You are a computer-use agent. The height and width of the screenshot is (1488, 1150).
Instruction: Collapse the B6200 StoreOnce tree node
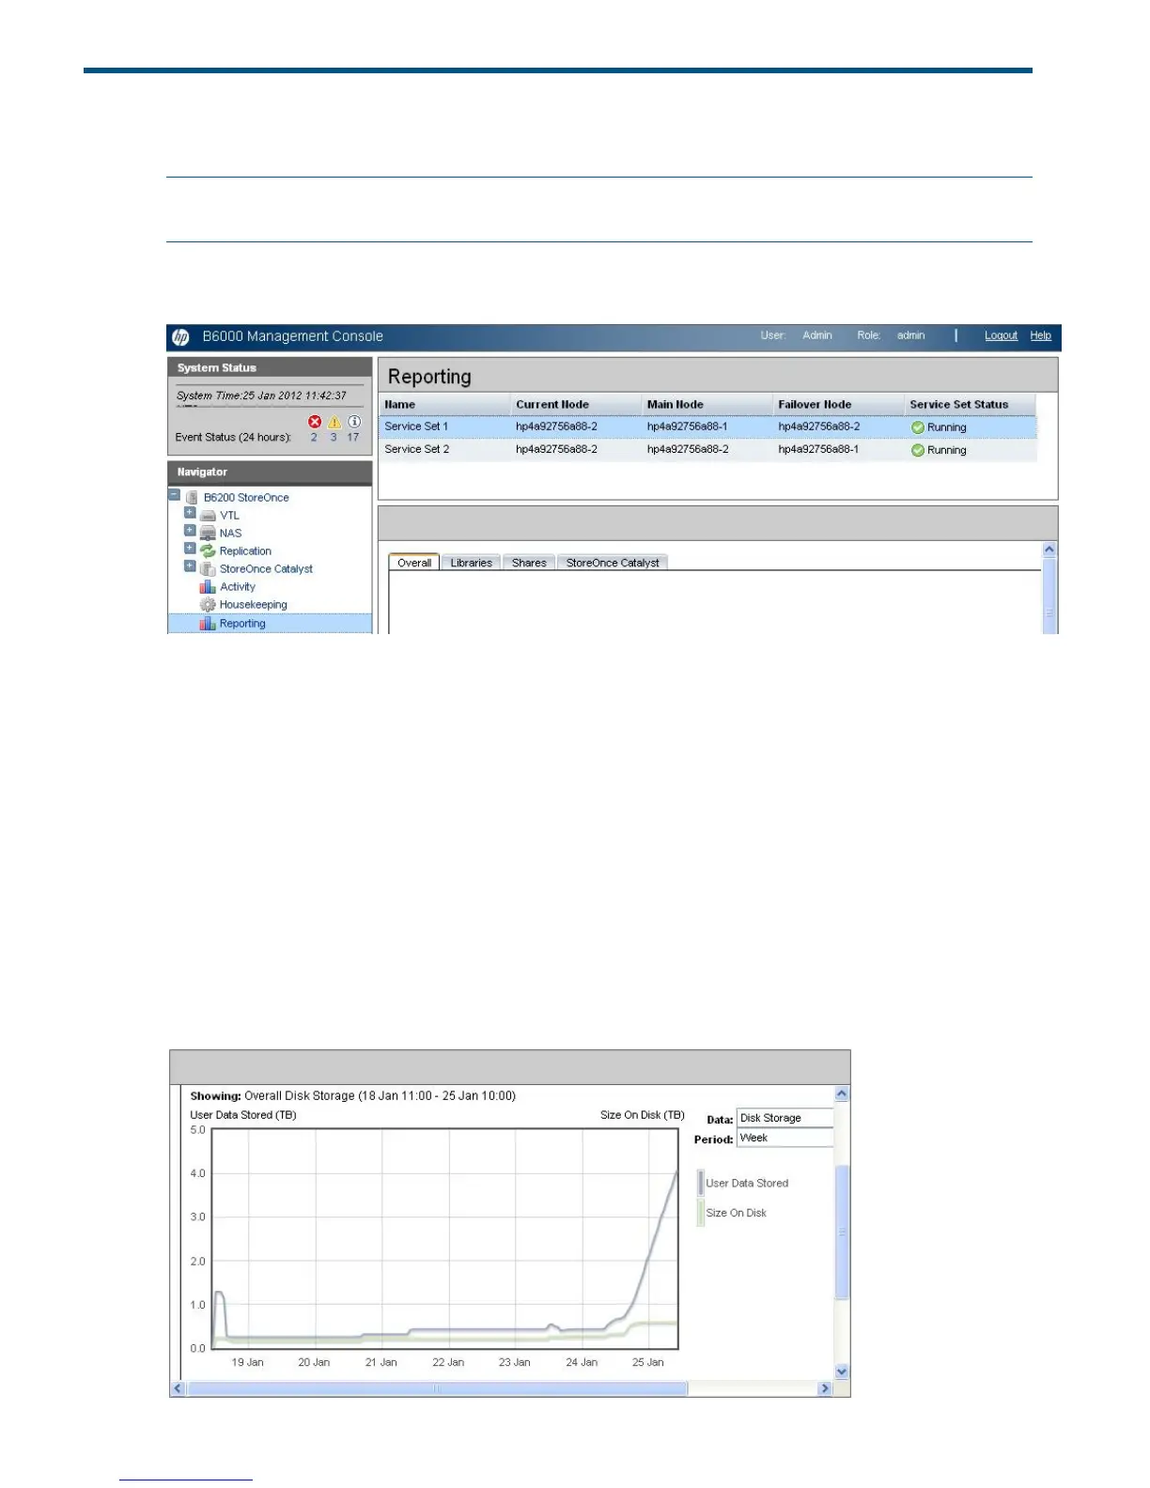click(x=175, y=495)
